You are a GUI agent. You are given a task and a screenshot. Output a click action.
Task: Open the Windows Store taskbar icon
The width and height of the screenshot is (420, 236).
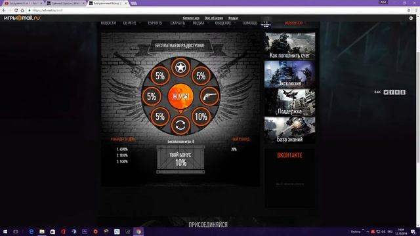(52, 231)
